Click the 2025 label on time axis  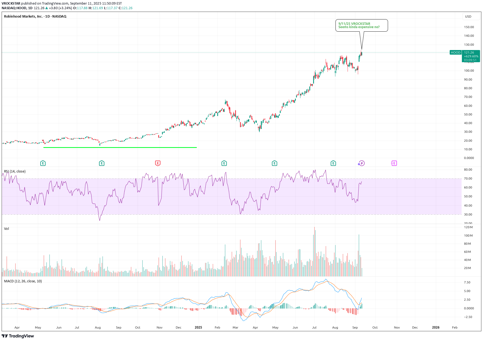coord(198,327)
